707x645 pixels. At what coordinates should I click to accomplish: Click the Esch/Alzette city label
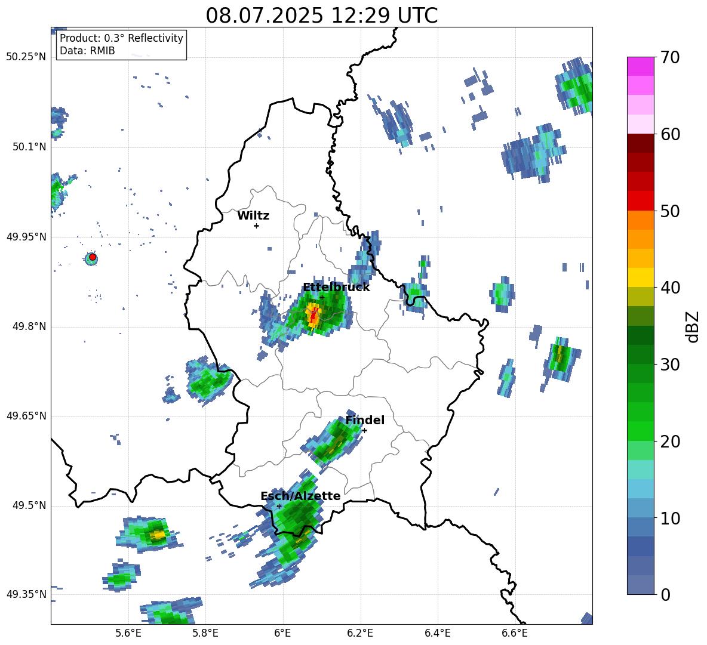(300, 496)
